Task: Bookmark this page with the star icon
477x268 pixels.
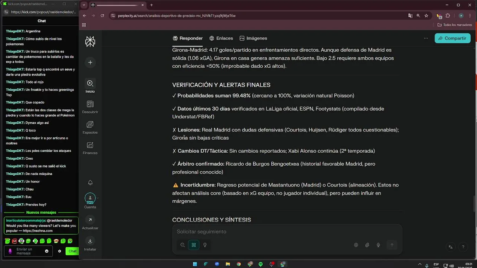Action: (426, 16)
